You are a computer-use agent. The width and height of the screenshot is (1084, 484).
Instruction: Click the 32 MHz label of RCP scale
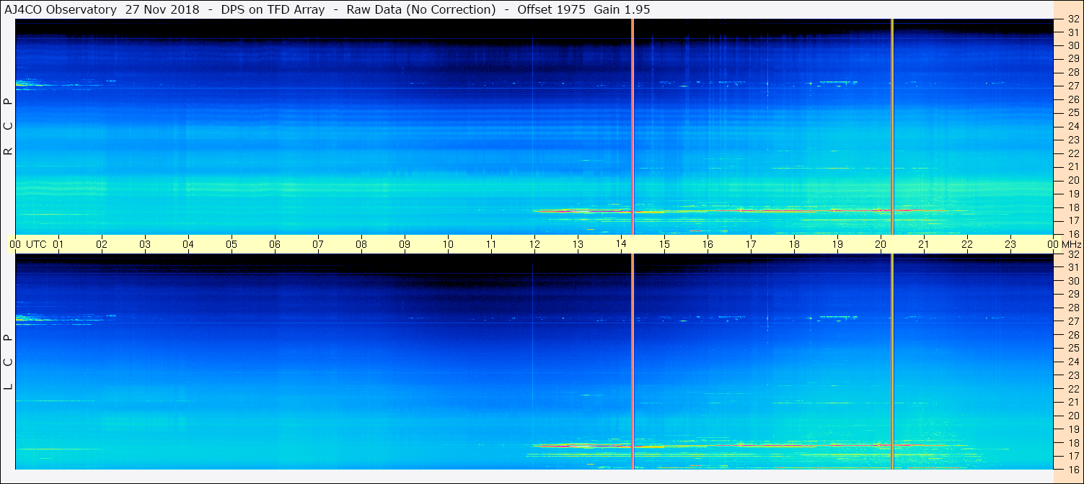click(1073, 19)
